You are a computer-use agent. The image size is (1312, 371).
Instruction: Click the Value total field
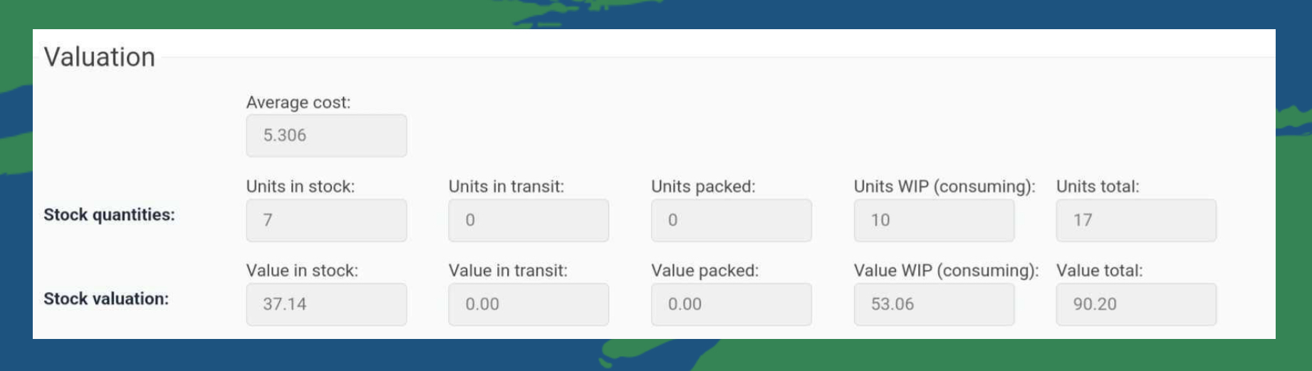tap(1136, 305)
